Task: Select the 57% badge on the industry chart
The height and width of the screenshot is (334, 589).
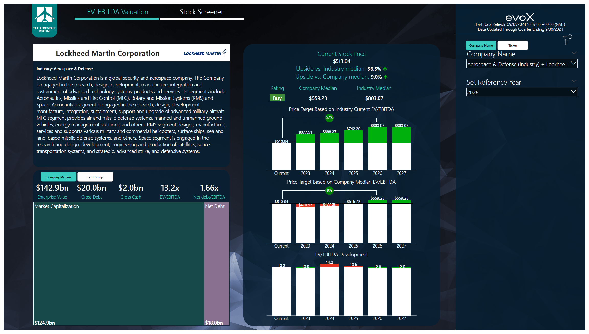Action: [329, 118]
